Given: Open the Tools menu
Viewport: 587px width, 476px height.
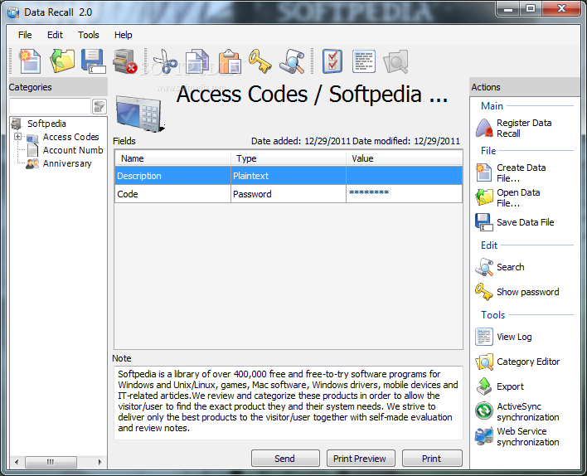Looking at the screenshot, I should pyautogui.click(x=89, y=35).
